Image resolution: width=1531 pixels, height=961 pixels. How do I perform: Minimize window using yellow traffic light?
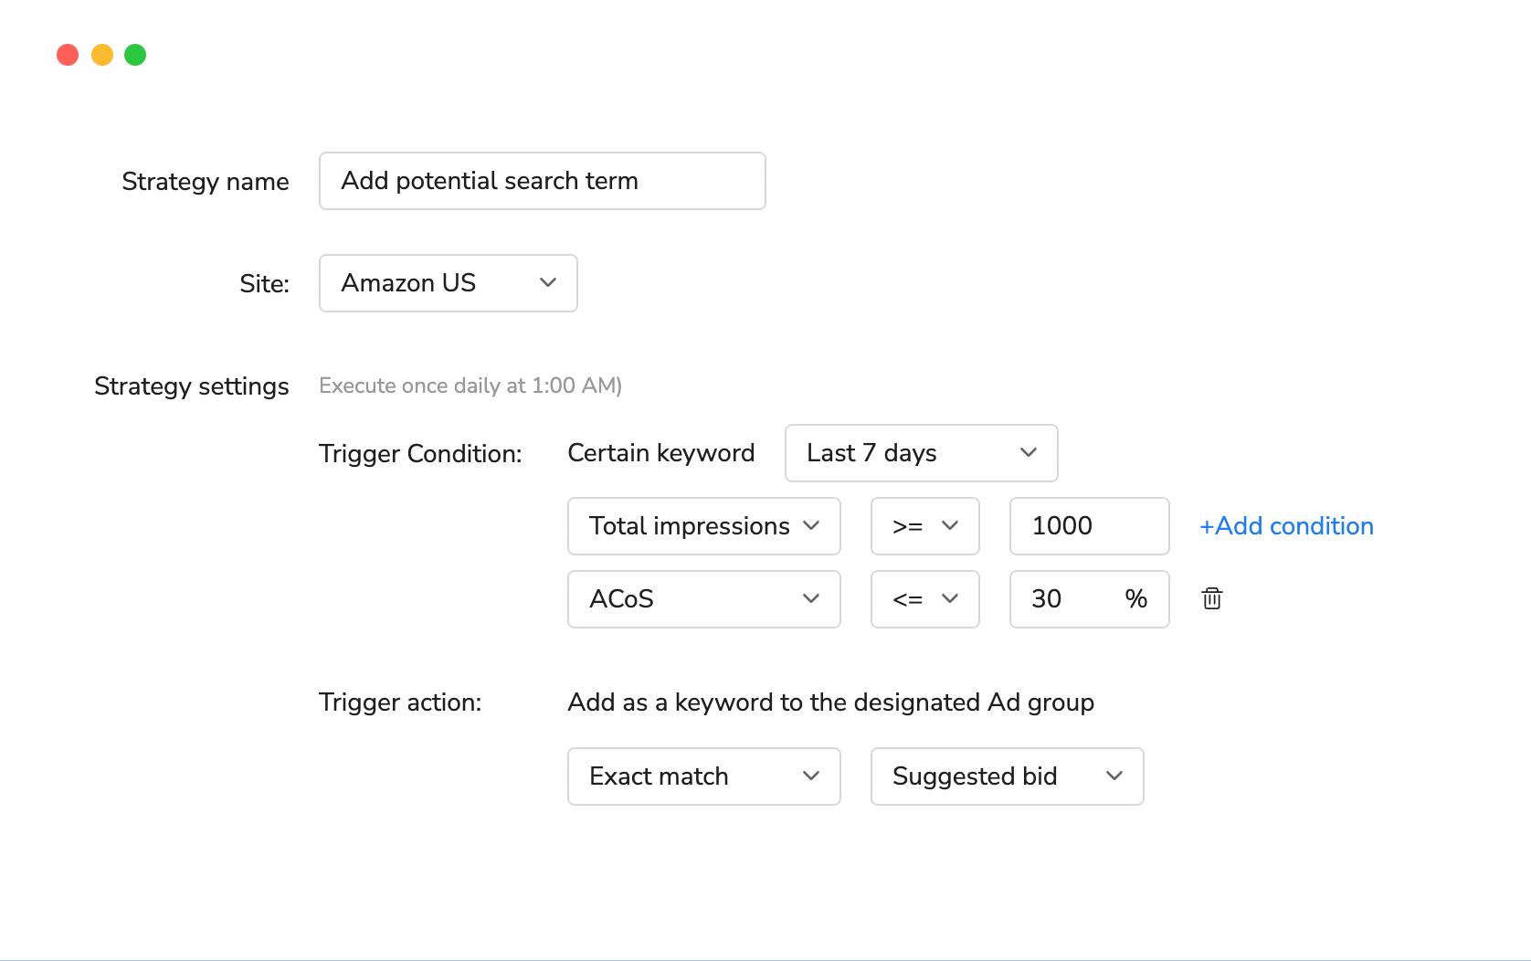click(x=101, y=55)
